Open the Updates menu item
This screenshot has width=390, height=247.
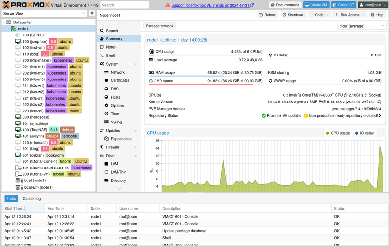point(119,131)
